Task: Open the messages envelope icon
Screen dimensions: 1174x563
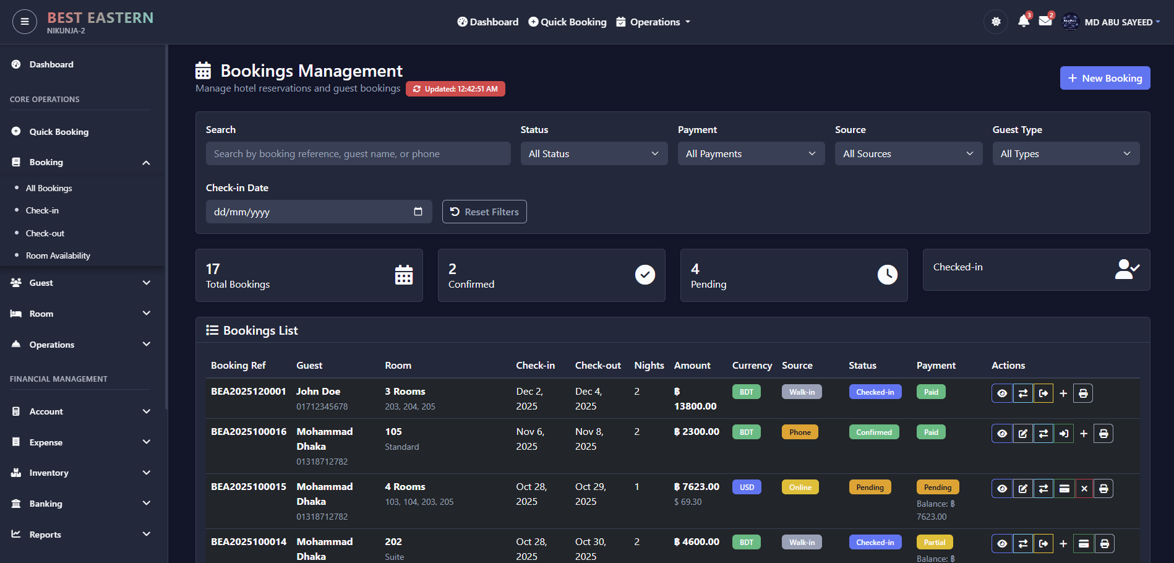Action: tap(1045, 22)
